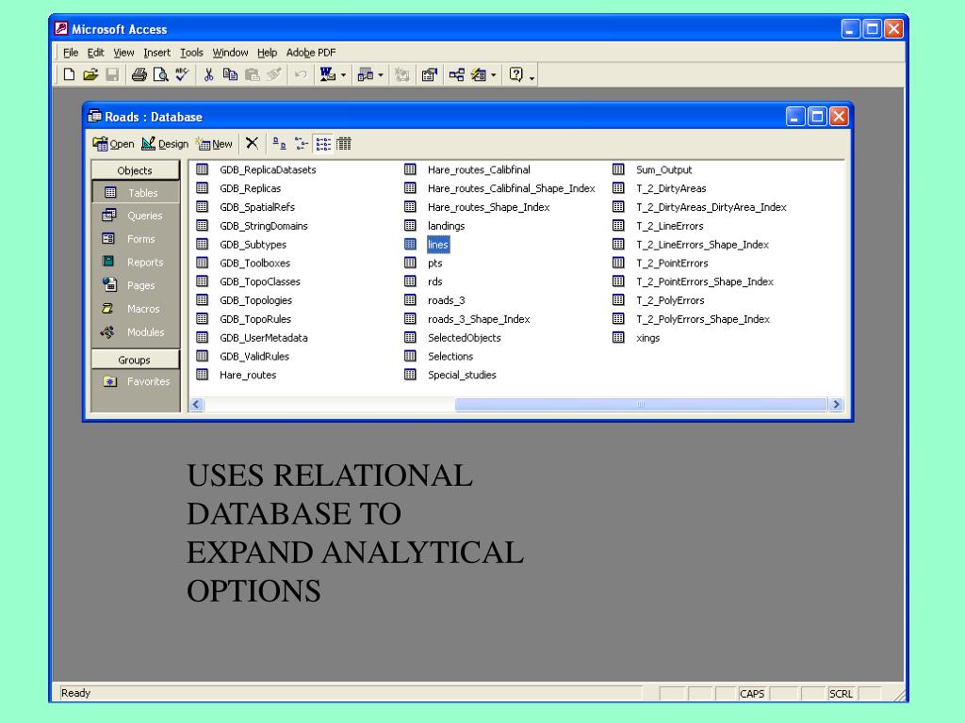Viewport: 965px width, 723px height.
Task: Show Pages in the Objects bar
Action: (136, 286)
